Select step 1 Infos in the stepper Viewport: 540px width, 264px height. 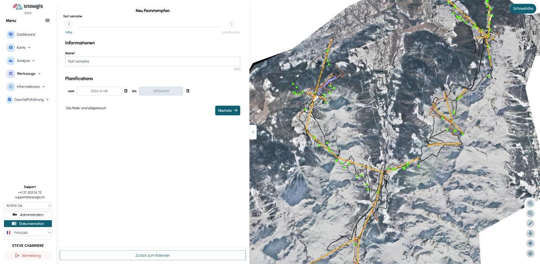pos(69,24)
